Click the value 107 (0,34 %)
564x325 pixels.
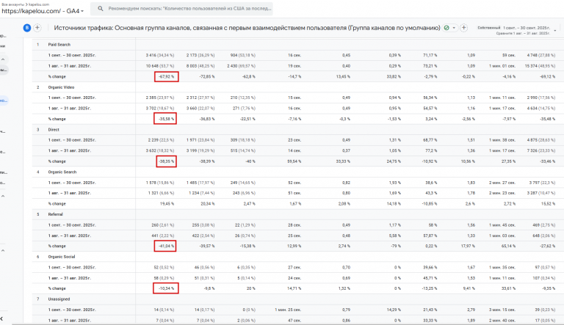tap(544, 278)
